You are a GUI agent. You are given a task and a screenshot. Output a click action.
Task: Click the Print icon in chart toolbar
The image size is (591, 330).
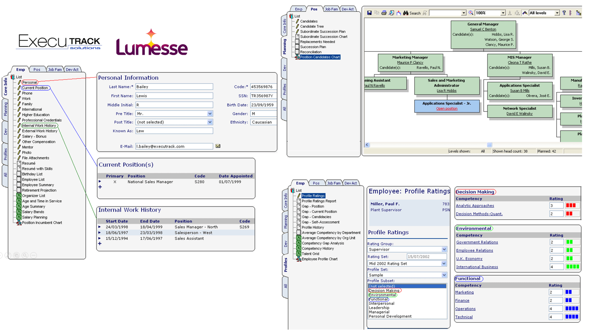384,13
